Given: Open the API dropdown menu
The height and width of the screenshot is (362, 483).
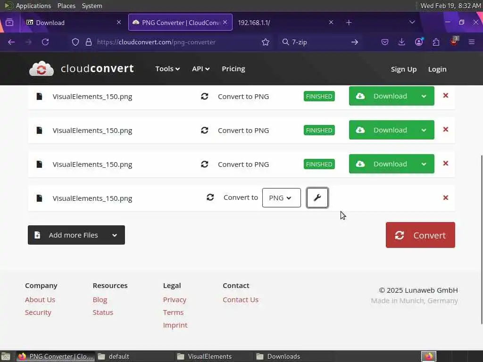Looking at the screenshot, I should [x=200, y=69].
